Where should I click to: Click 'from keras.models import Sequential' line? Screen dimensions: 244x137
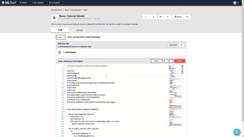click(81, 92)
